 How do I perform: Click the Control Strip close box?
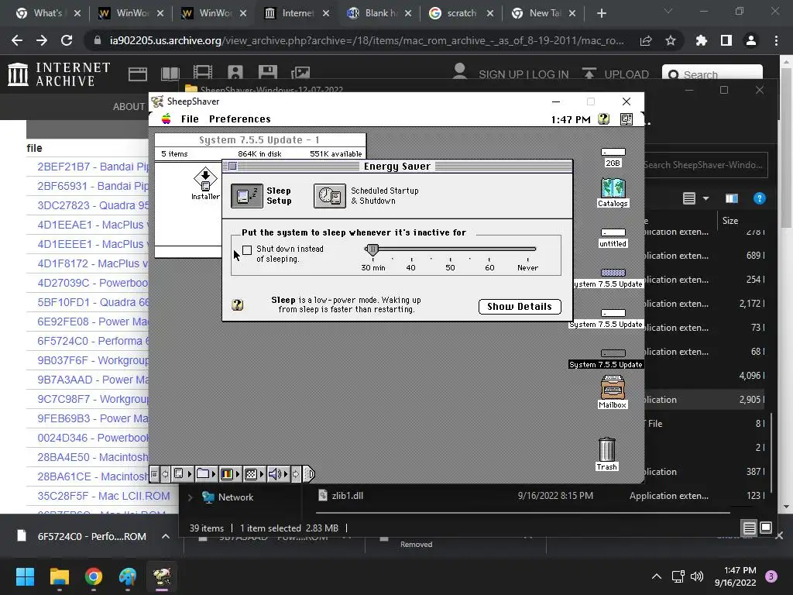pyautogui.click(x=154, y=474)
